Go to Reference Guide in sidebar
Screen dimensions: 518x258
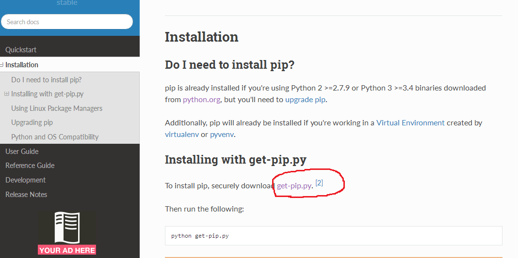30,166
